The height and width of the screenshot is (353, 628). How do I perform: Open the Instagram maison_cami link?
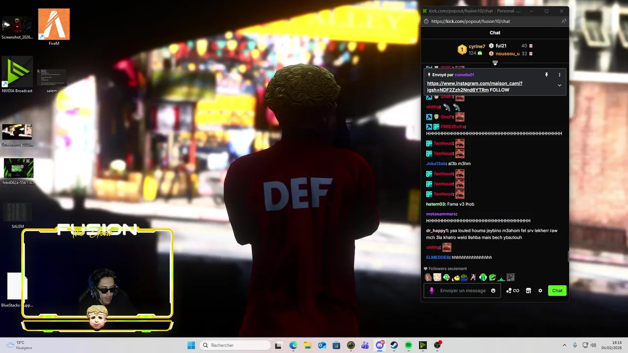click(474, 87)
